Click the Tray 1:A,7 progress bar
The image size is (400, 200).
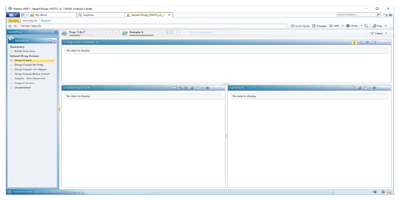[77, 35]
